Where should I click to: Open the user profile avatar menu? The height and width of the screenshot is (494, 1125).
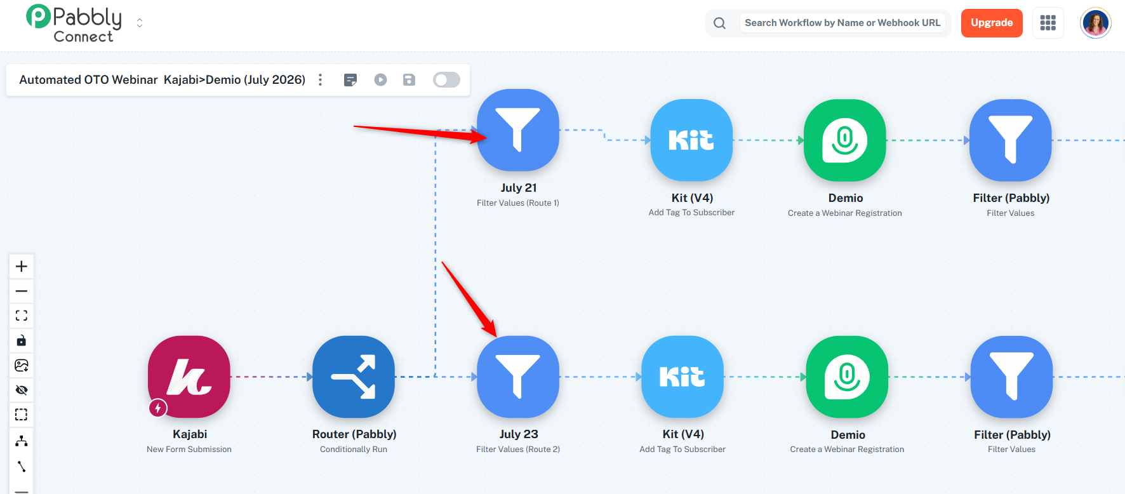coord(1096,23)
